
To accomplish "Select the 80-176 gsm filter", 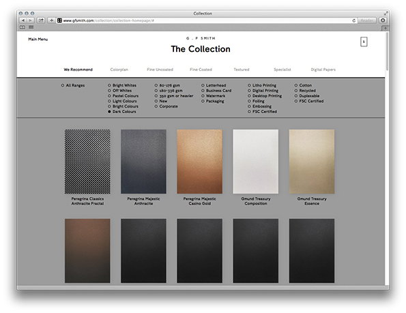I will pos(167,85).
